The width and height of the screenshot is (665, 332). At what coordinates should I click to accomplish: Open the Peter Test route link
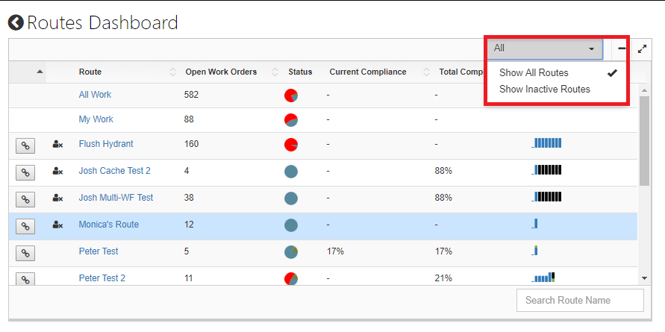99,251
